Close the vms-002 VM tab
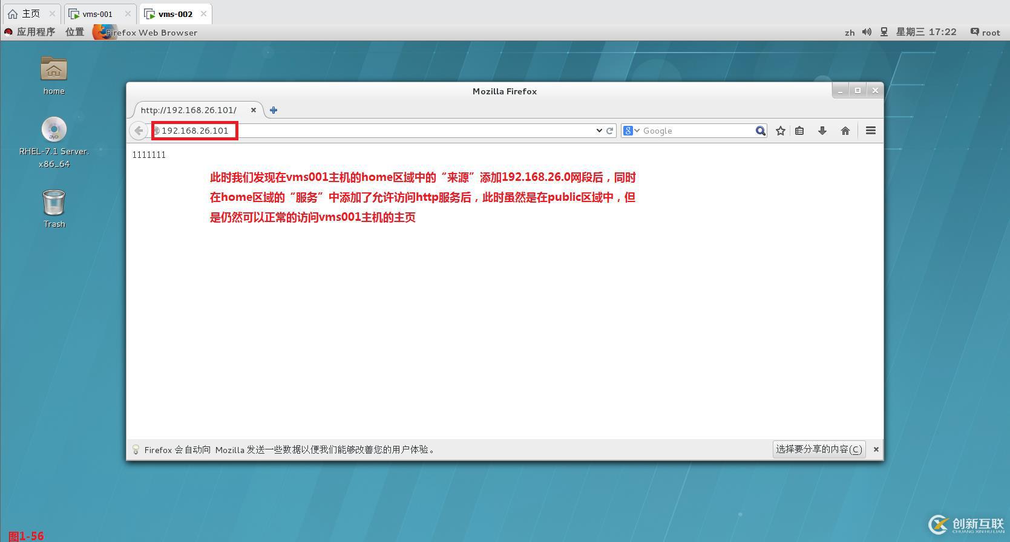 click(203, 13)
